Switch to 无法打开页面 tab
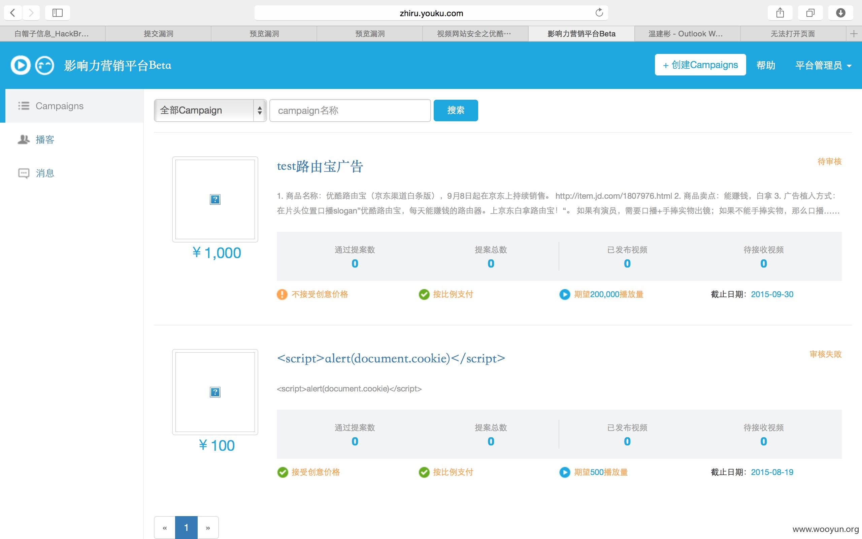This screenshot has height=539, width=862. tap(793, 34)
